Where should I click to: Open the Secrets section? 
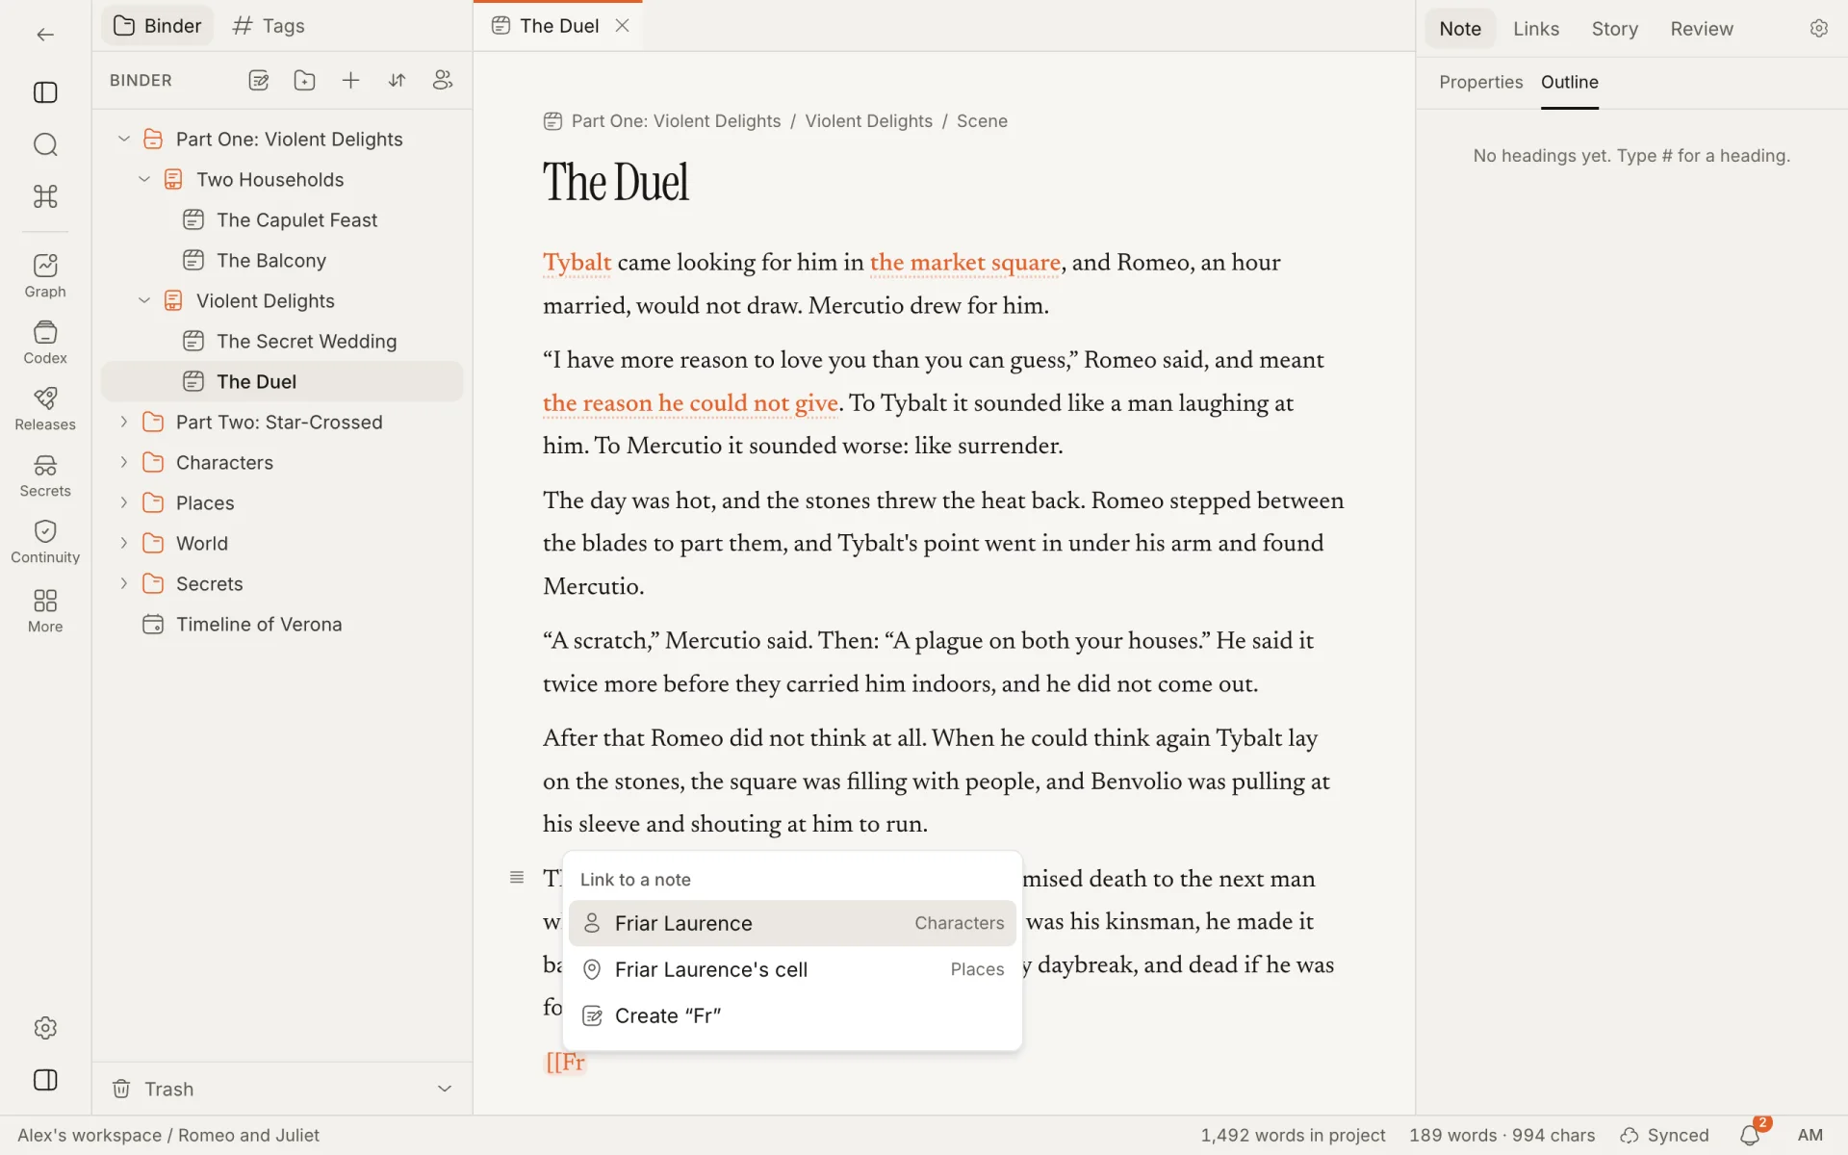click(45, 475)
